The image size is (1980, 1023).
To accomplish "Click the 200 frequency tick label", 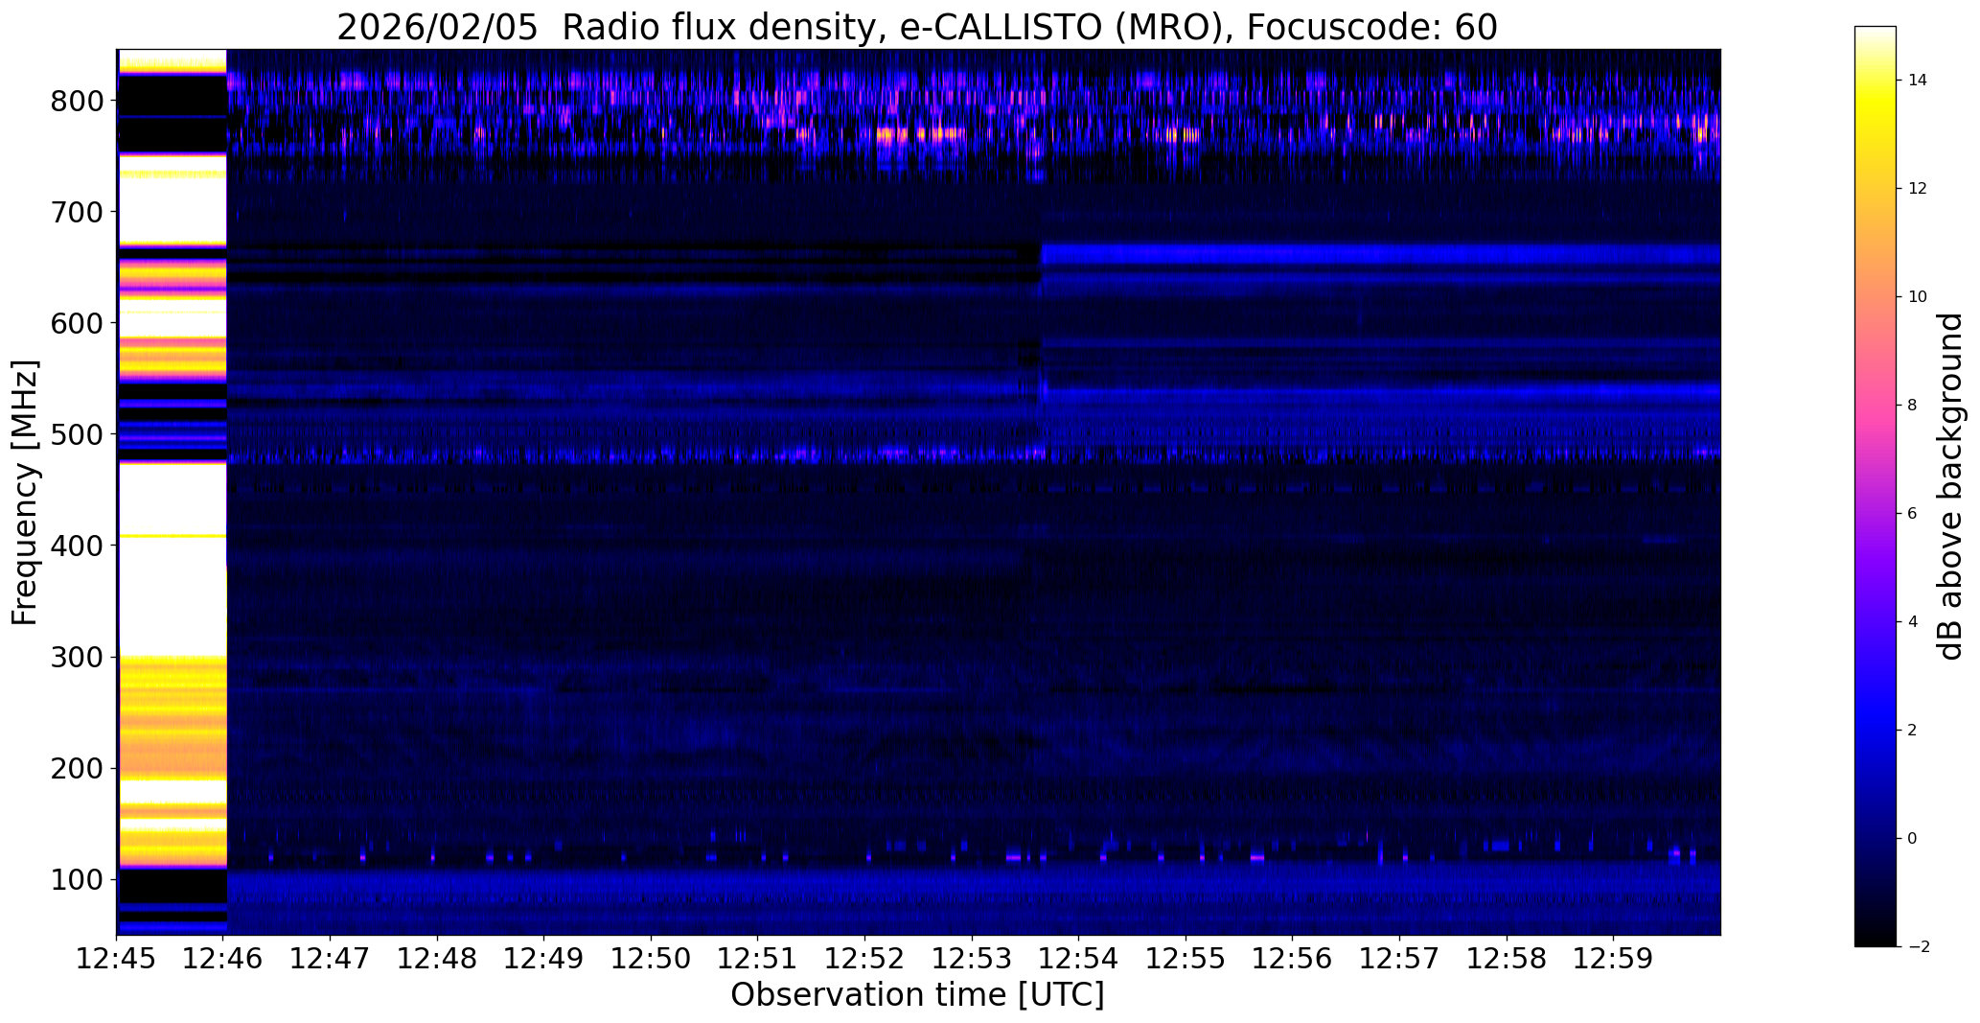I will (77, 768).
